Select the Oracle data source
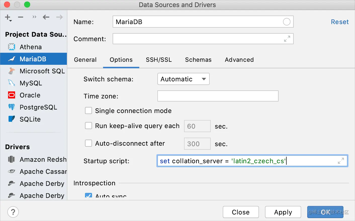Viewport: 355px width, 221px height. click(34, 95)
